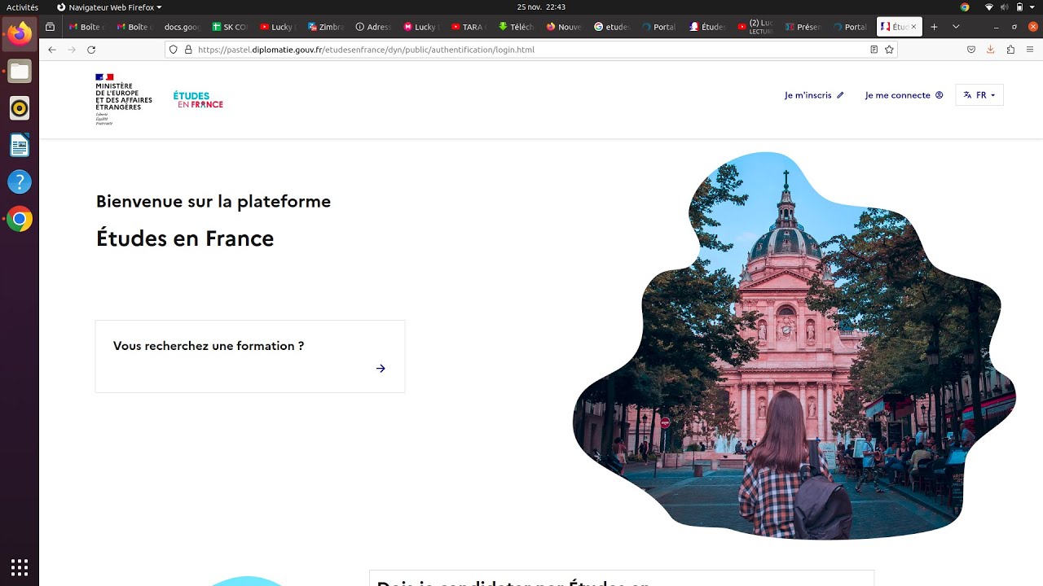Bookmark this page with the star icon
This screenshot has height=586, width=1043.
(889, 50)
